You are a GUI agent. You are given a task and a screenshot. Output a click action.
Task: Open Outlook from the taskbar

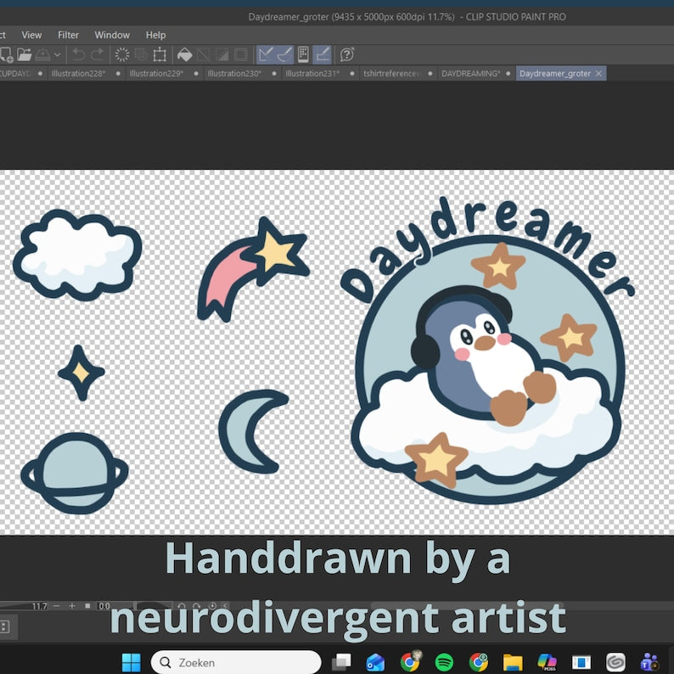click(375, 662)
